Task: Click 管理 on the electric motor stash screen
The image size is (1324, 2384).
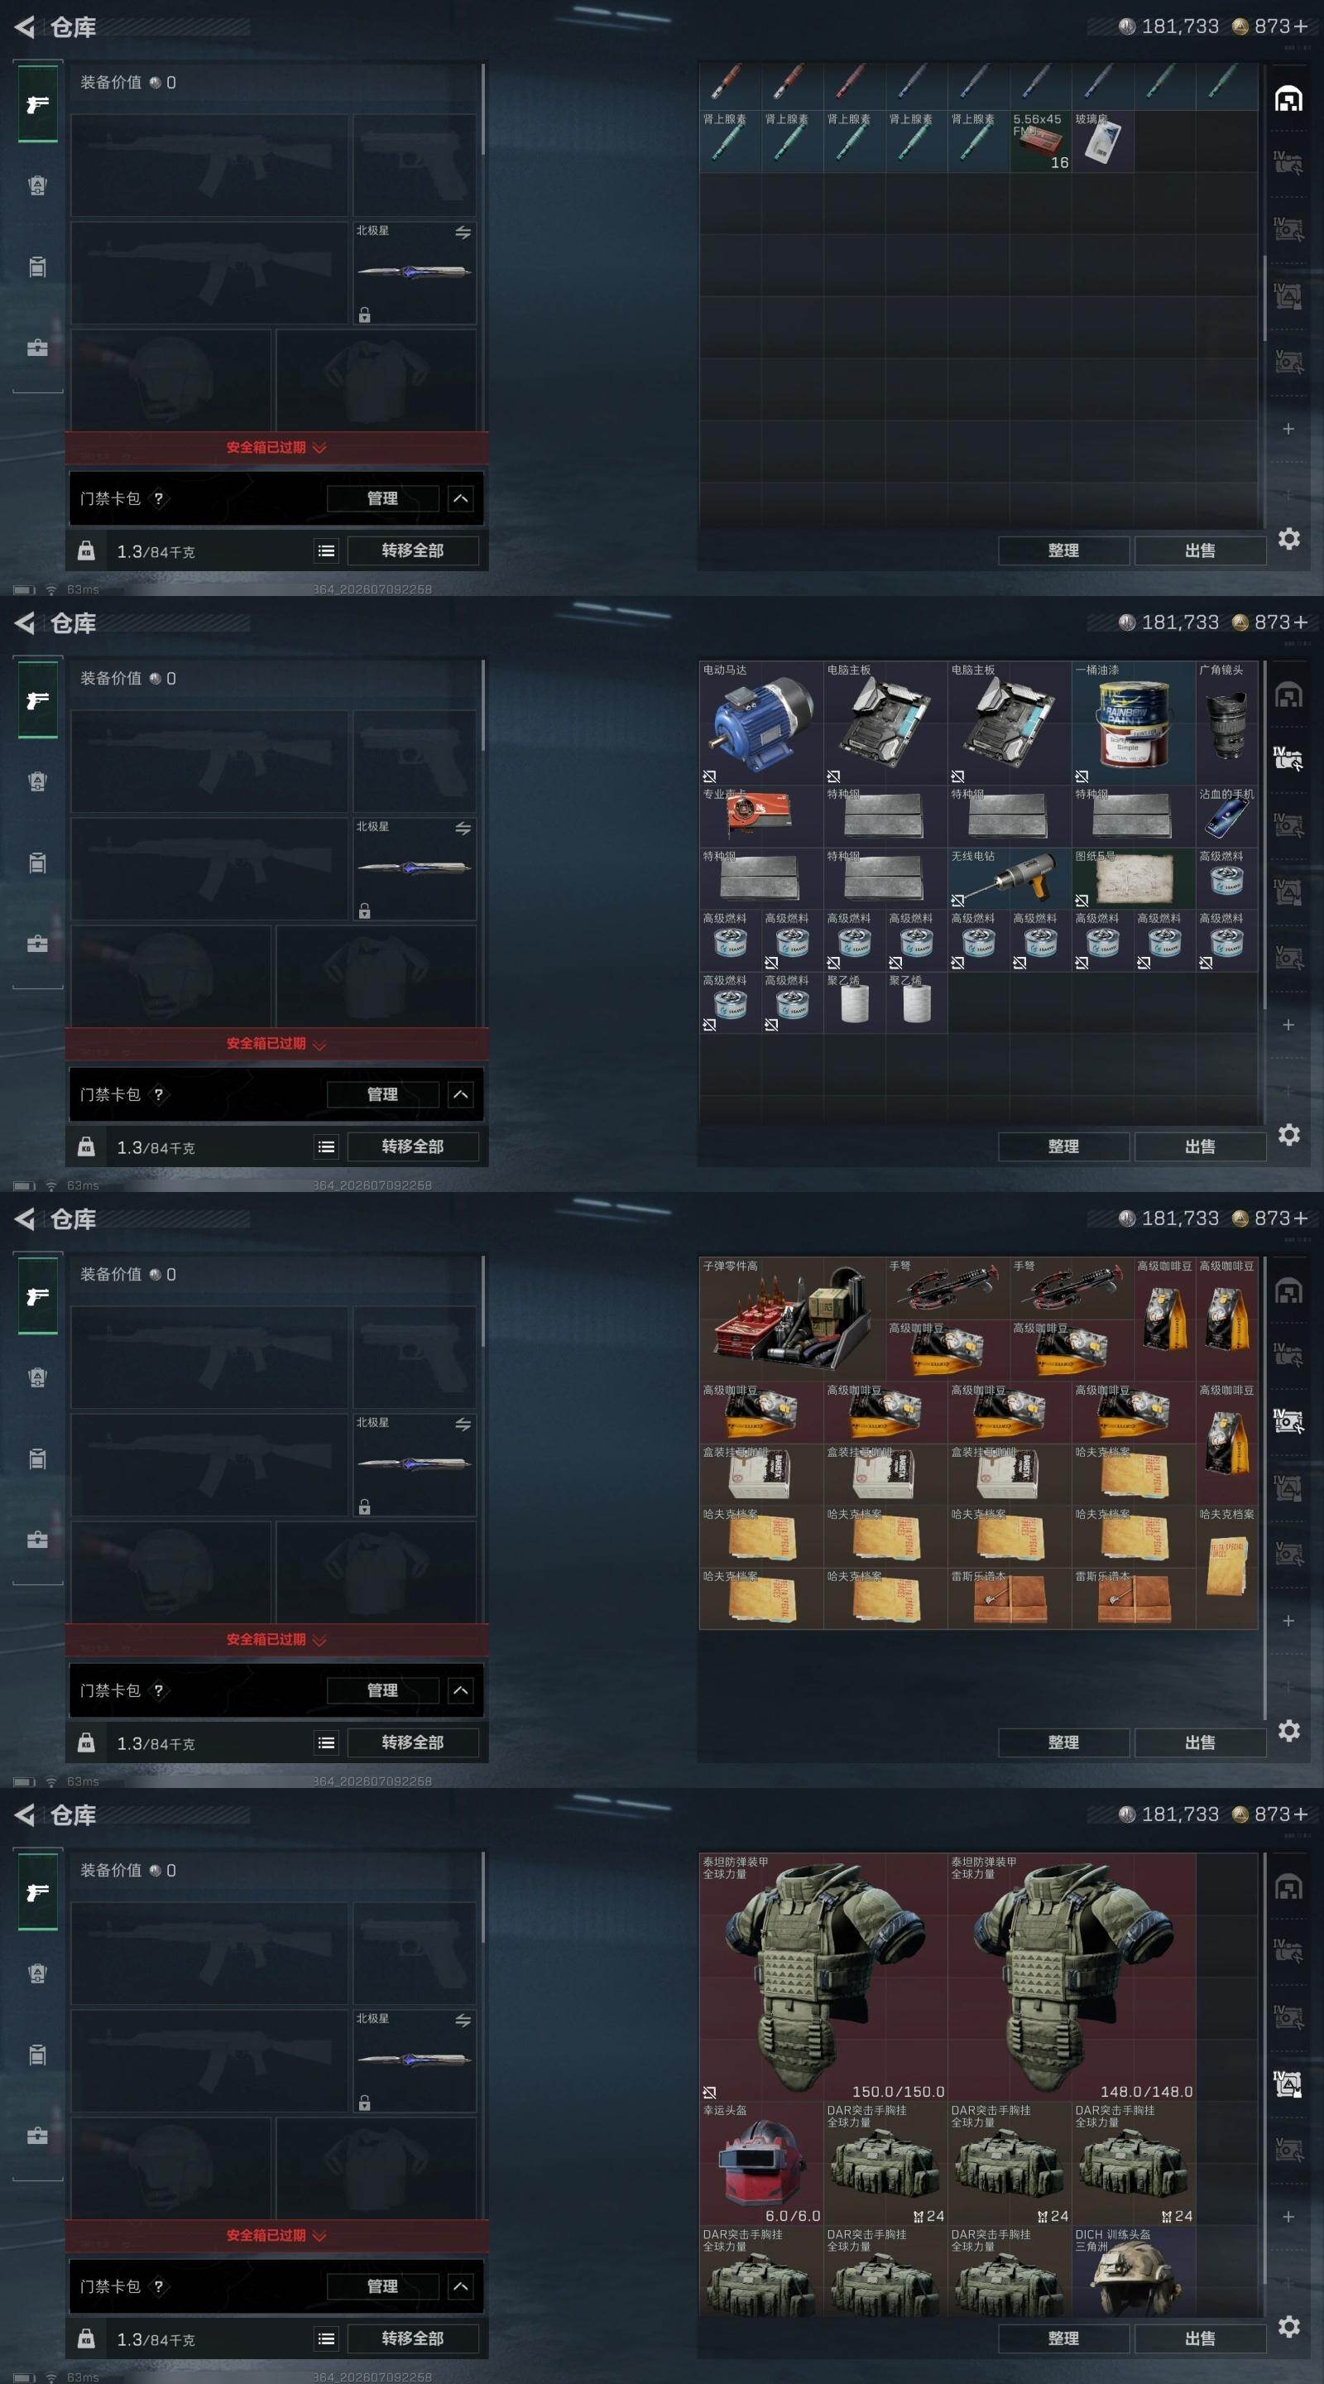Action: [382, 1095]
